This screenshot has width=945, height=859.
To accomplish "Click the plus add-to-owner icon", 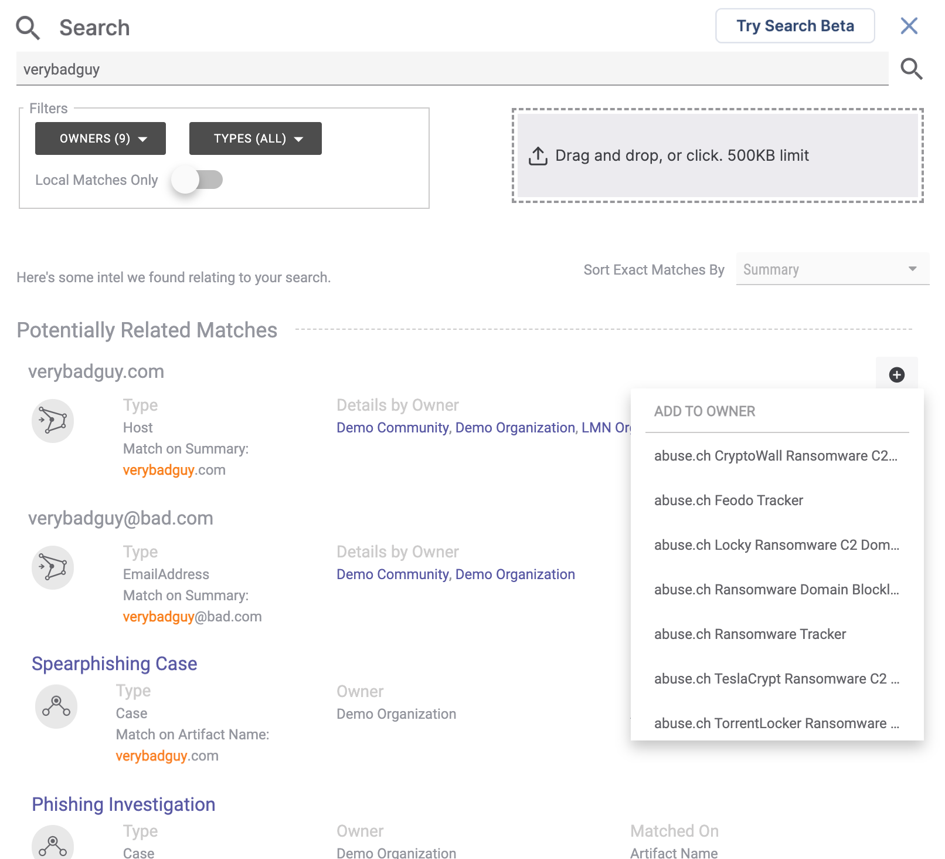I will [x=896, y=374].
